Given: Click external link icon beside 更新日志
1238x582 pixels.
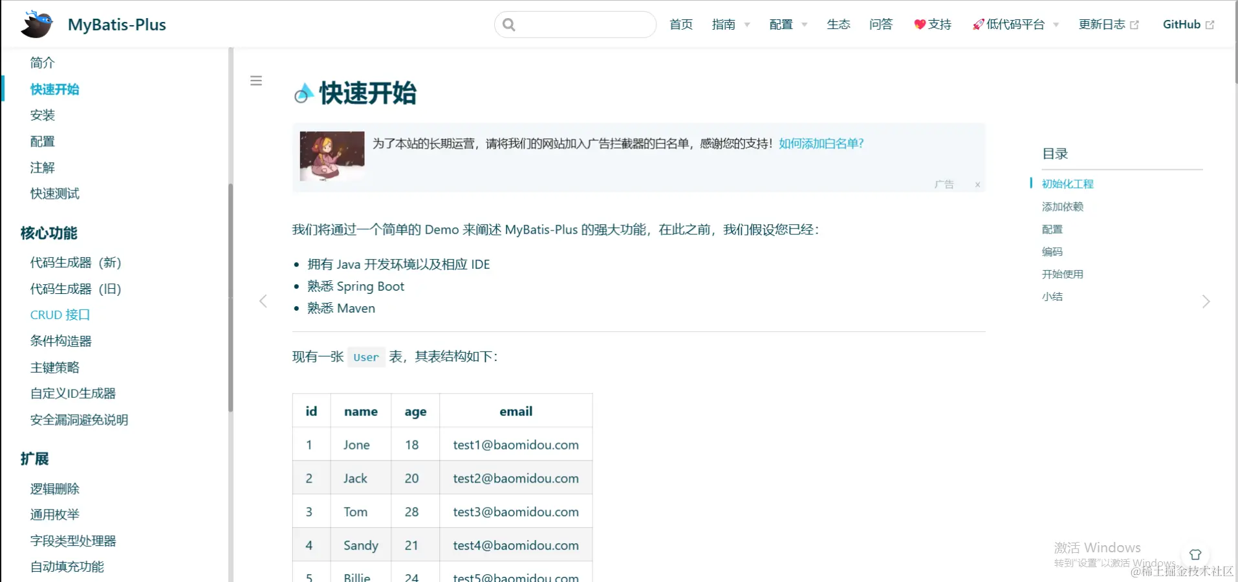Looking at the screenshot, I should click(x=1135, y=25).
